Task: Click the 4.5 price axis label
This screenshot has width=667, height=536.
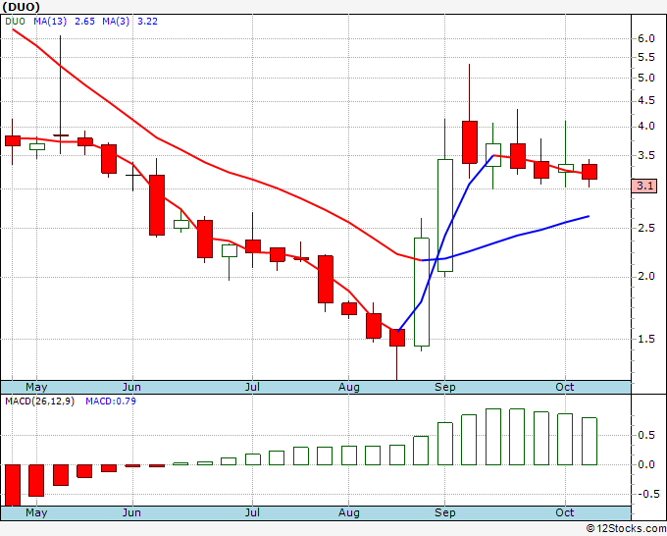Action: tap(646, 100)
